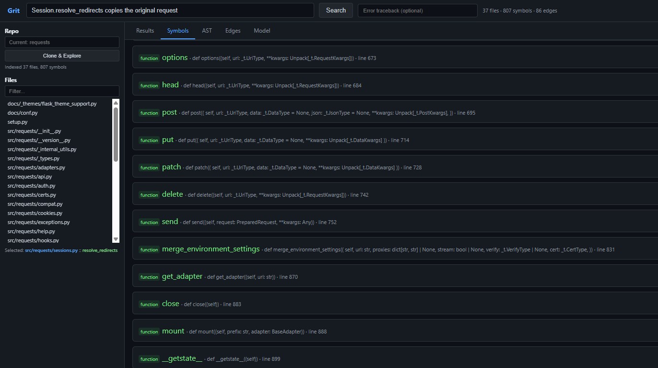Viewport: 658px width, 368px height.
Task: Open the Edges tab
Action: [233, 31]
